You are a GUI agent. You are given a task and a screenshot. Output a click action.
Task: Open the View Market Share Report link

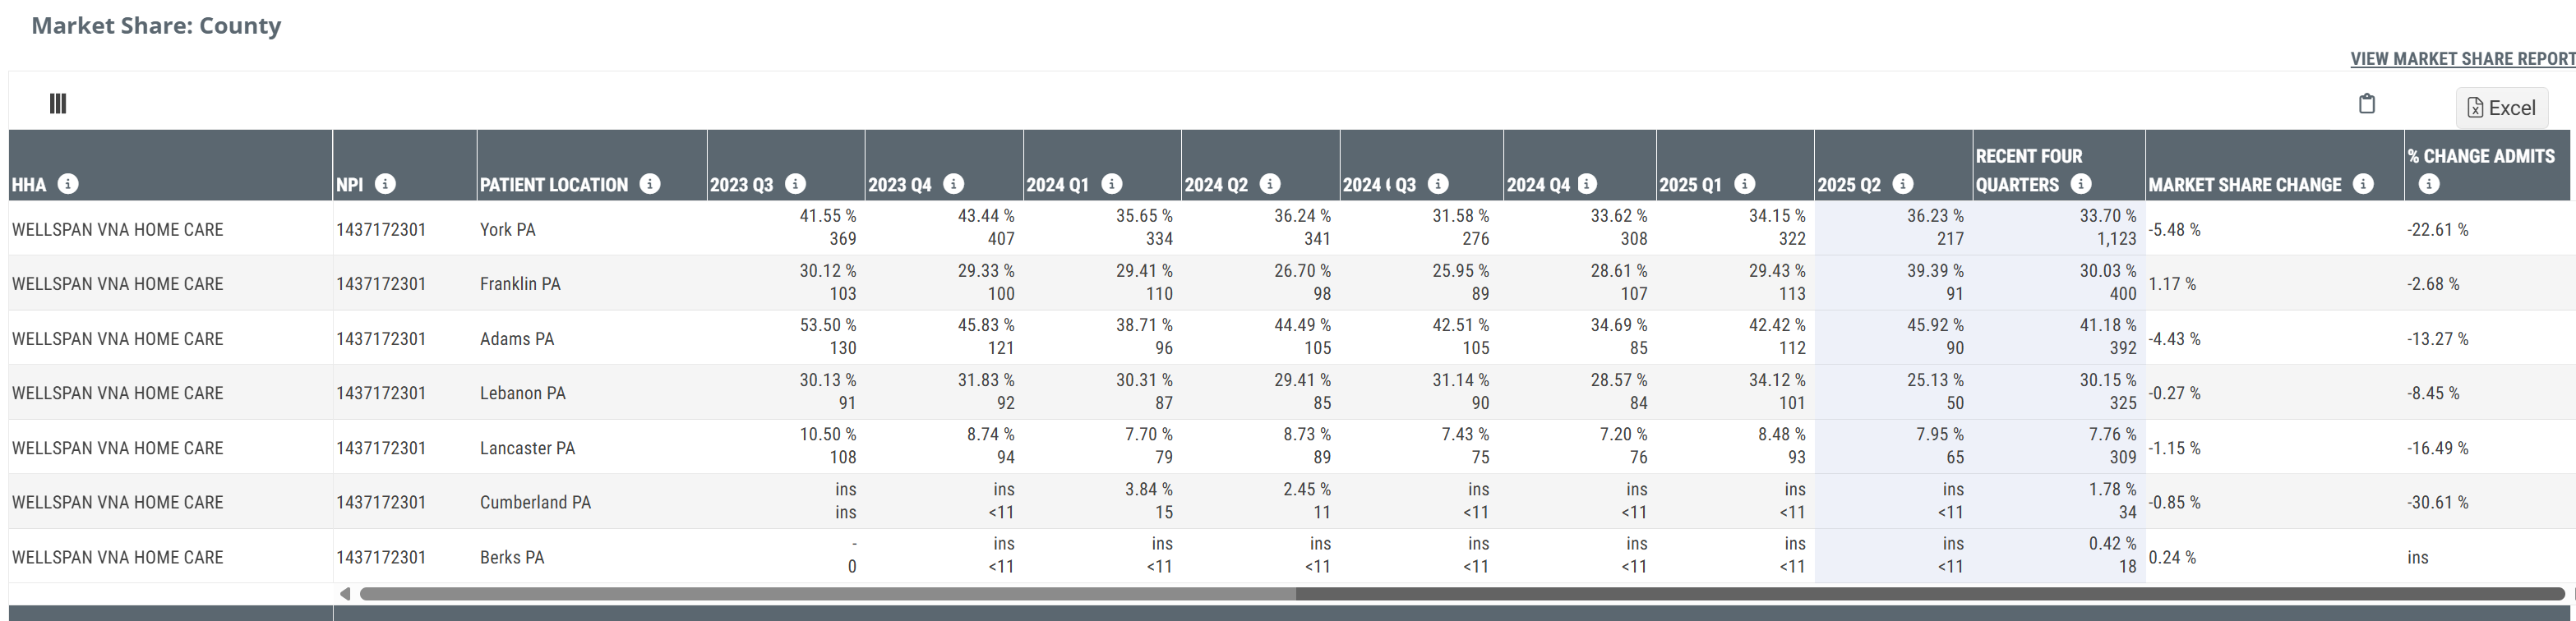pos(2462,59)
